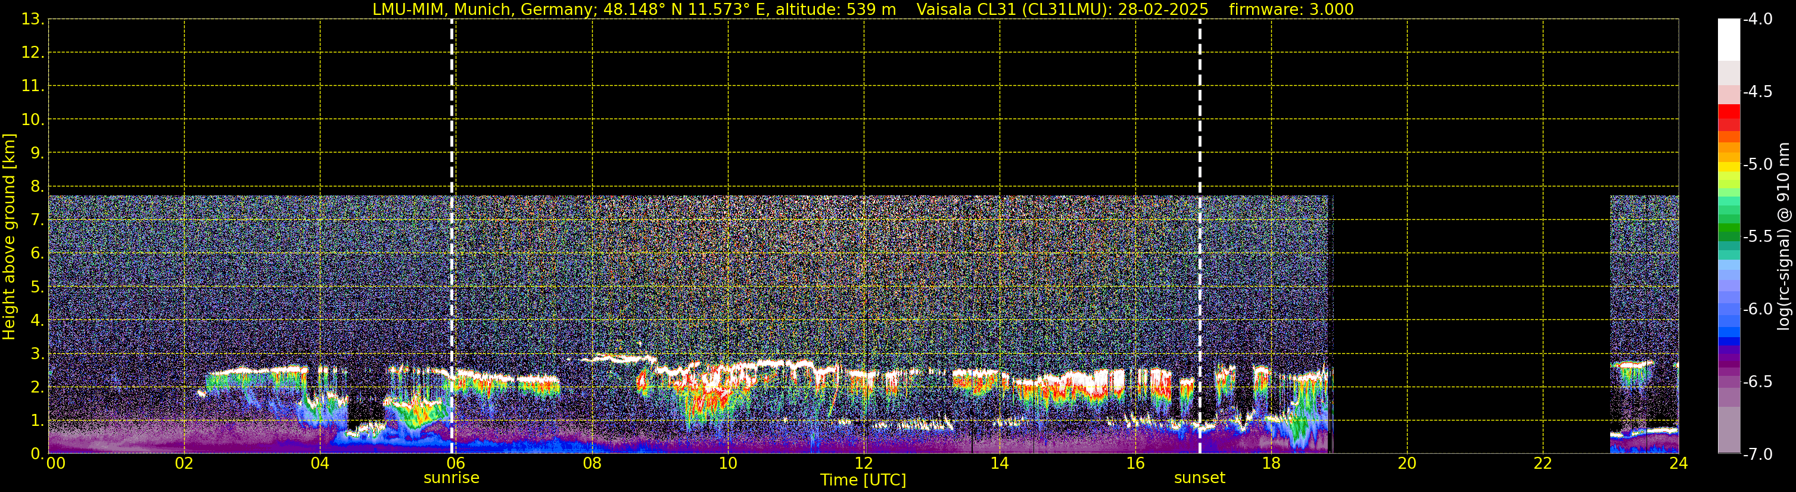Click the 13 km tick on height axis
Viewport: 1796px width, 492px height.
point(30,20)
